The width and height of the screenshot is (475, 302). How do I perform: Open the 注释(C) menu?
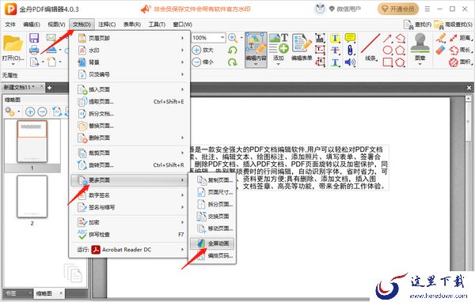coord(107,25)
